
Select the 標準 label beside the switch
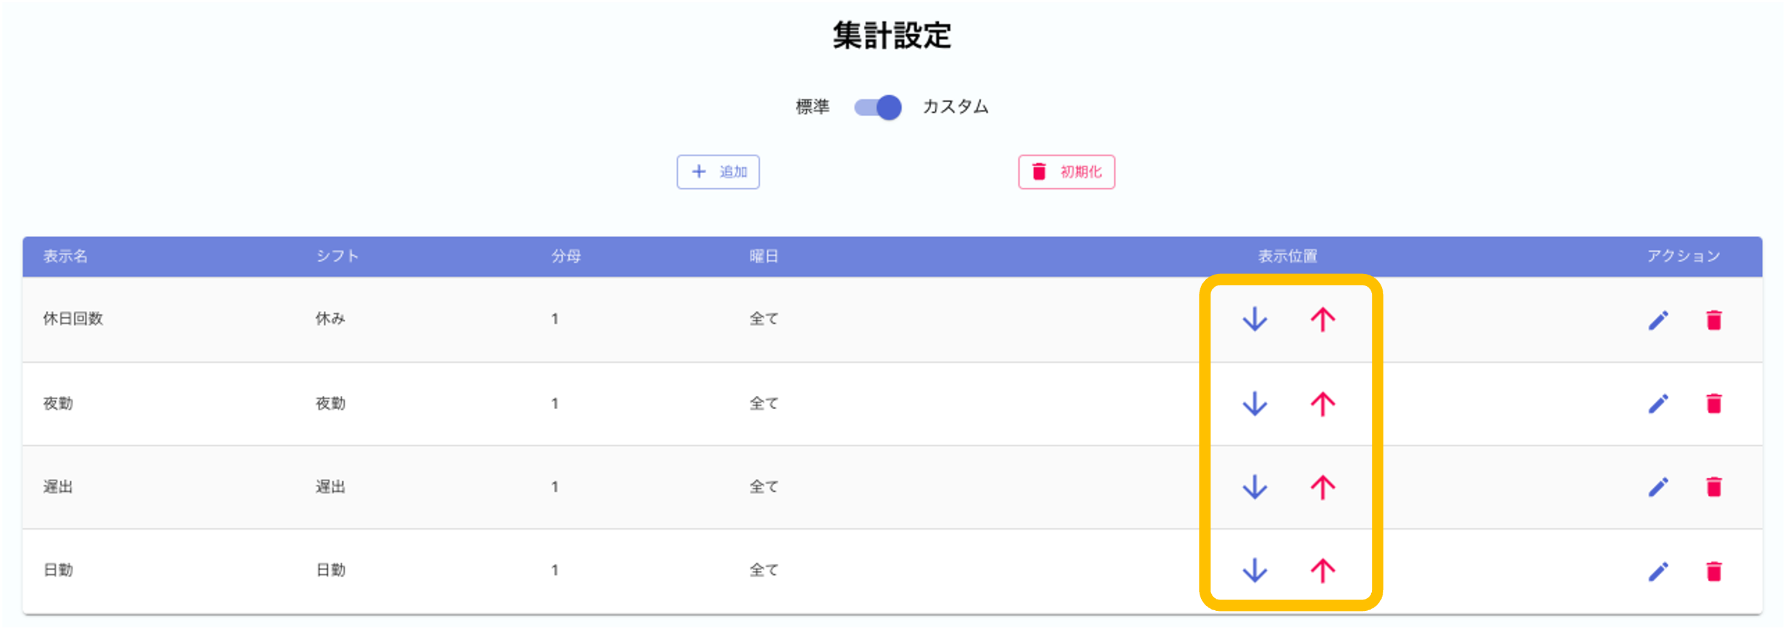[x=812, y=107]
